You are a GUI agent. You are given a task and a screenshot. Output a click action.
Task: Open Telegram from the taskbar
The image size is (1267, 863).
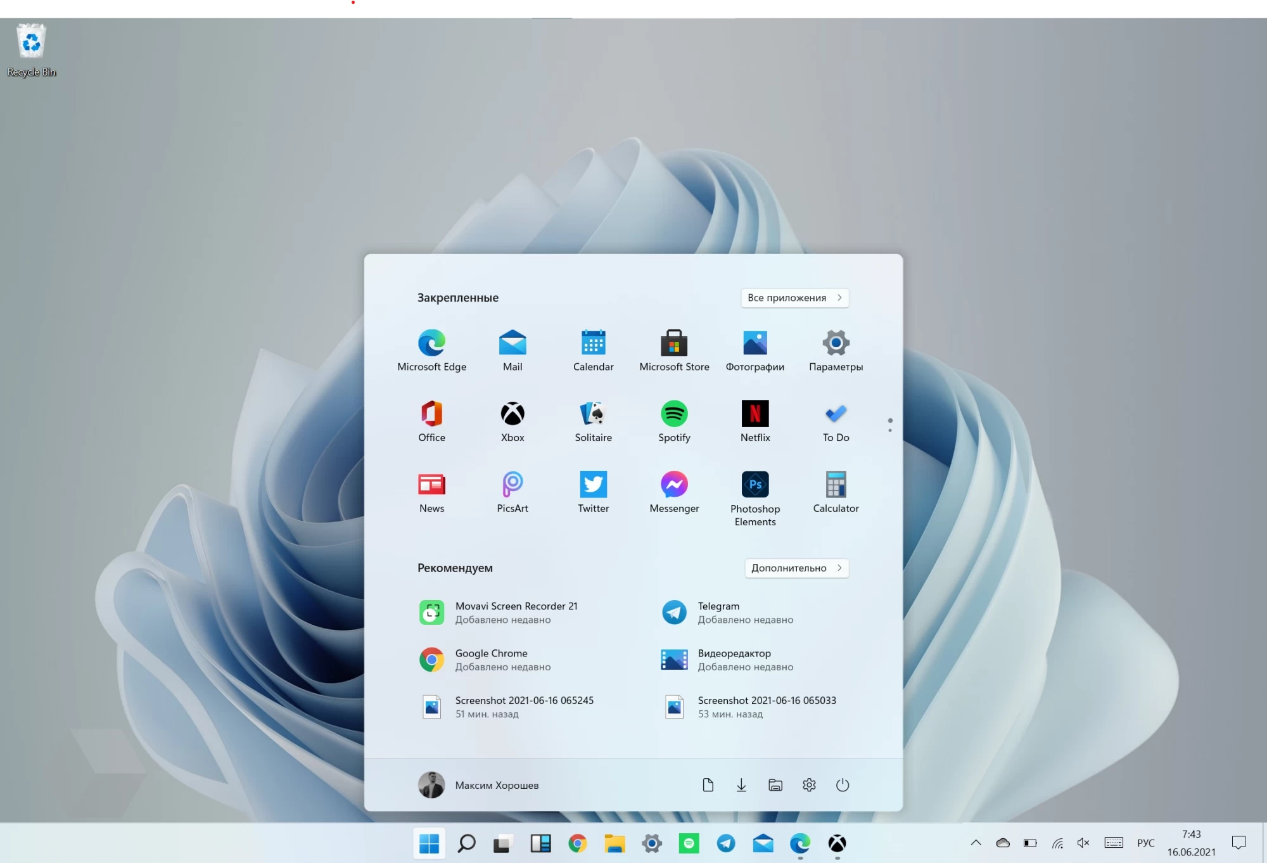(x=726, y=843)
